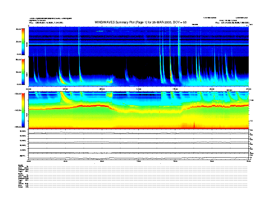Click the -155.00 color scale label
Image resolution: width=268 pixels, height=207 pixels.
(18, 127)
